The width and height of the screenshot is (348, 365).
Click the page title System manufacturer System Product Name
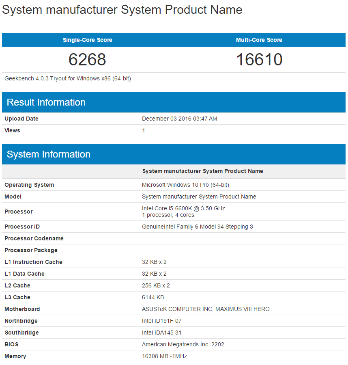(122, 10)
